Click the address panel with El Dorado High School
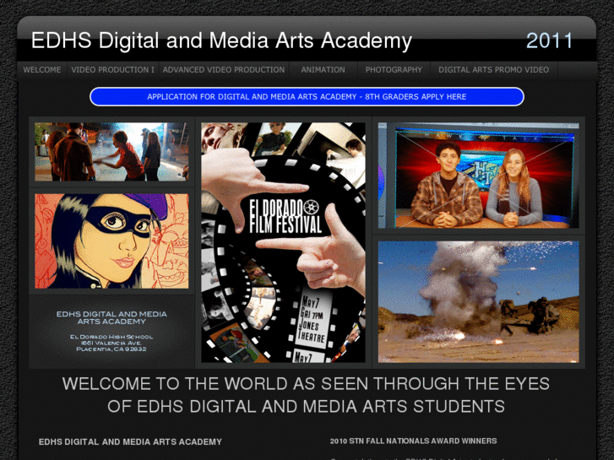614x460 pixels. click(x=111, y=332)
